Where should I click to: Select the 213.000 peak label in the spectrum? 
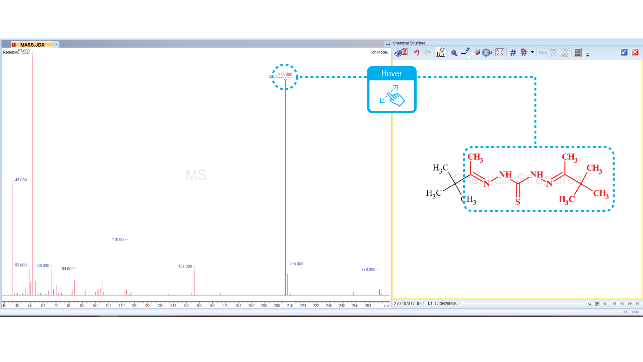coord(285,74)
